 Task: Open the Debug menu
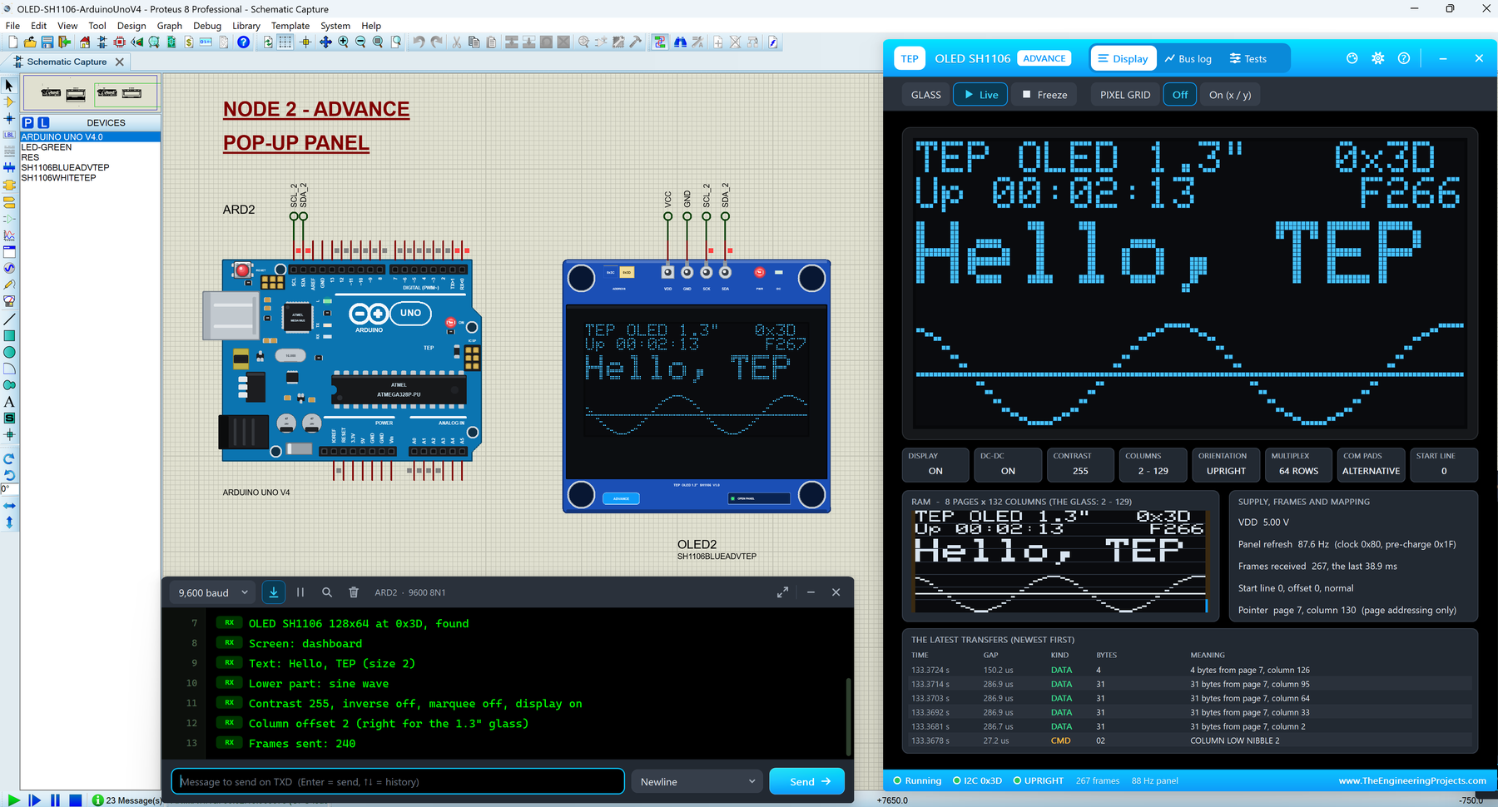(x=207, y=26)
